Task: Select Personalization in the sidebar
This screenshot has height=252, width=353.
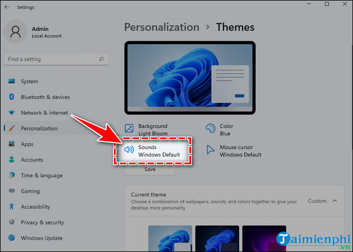Action: (56, 129)
